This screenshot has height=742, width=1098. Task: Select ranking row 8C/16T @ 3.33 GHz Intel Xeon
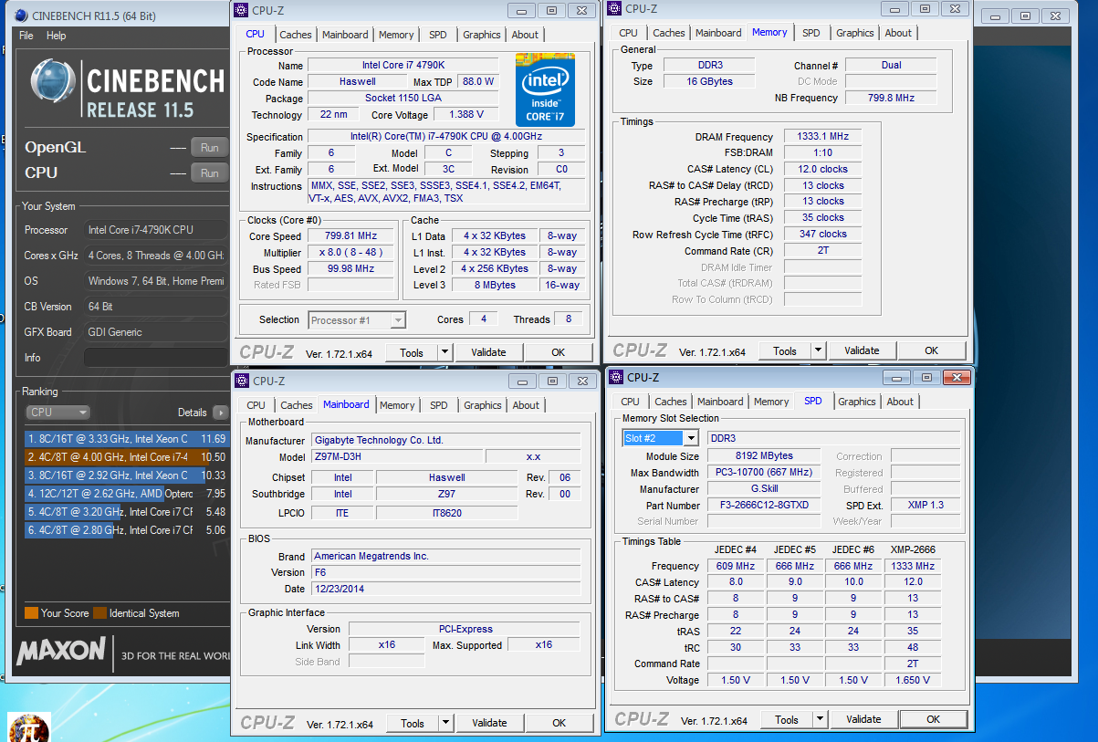[126, 439]
